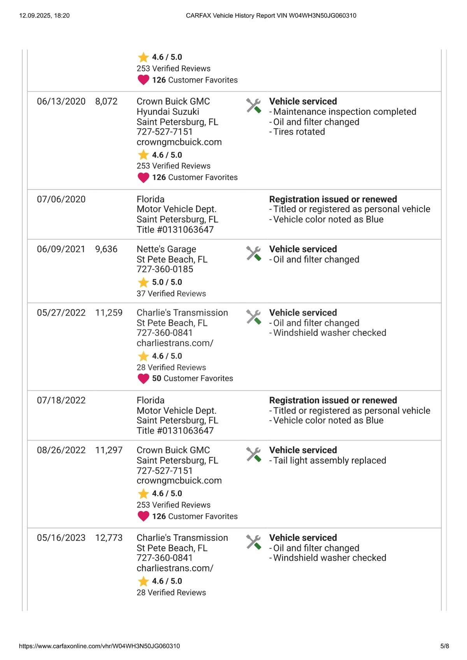The height and width of the screenshot is (660, 467).
Task: Click the wrench icon for 06/13/2020 service
Action: pos(253,106)
